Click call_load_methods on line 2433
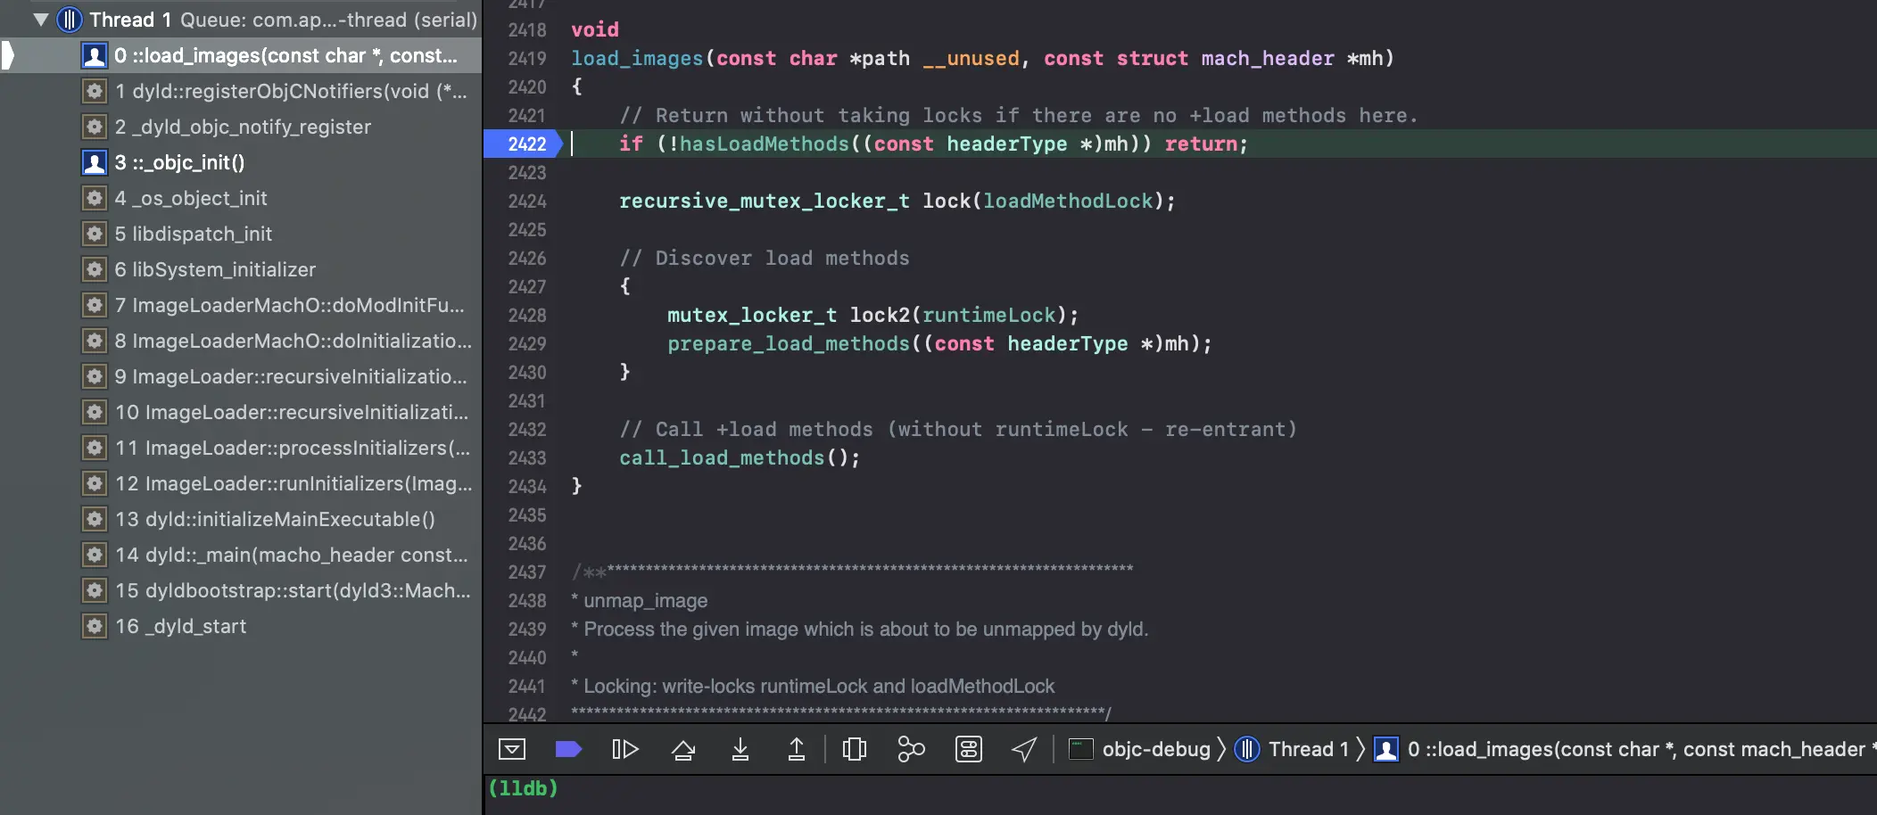This screenshot has height=815, width=1877. pyautogui.click(x=722, y=457)
